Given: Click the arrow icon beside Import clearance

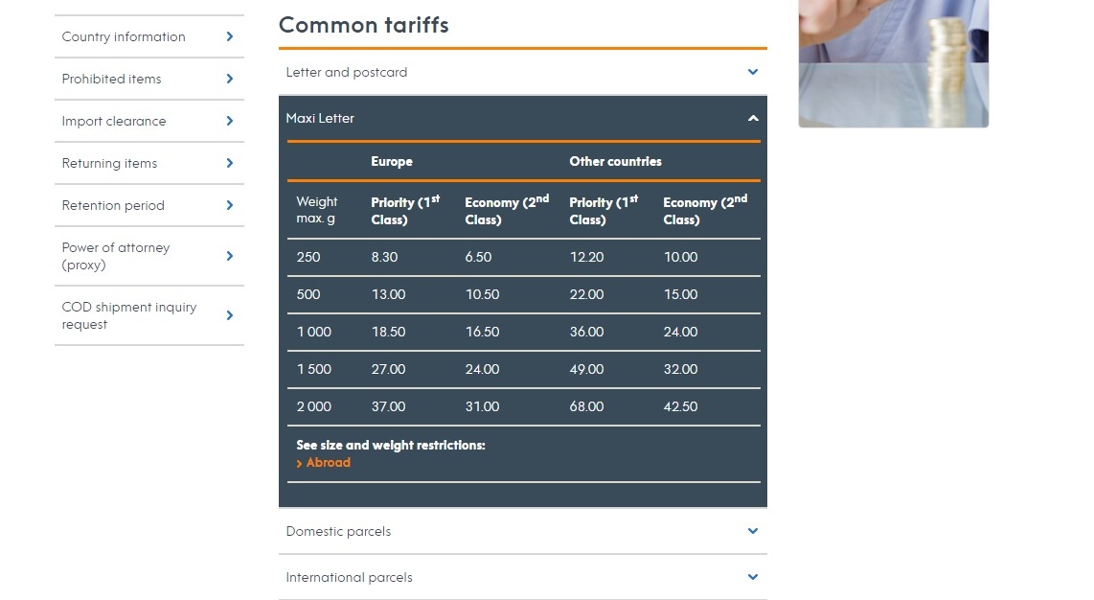Looking at the screenshot, I should click(x=230, y=121).
